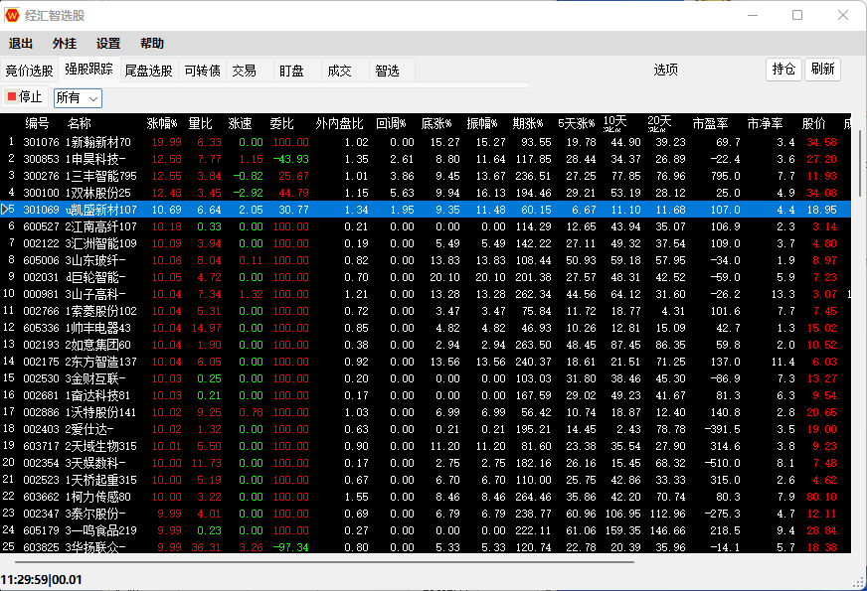Viewport: 867px width, 591px height.
Task: Open the 设置 menu
Action: [x=108, y=43]
